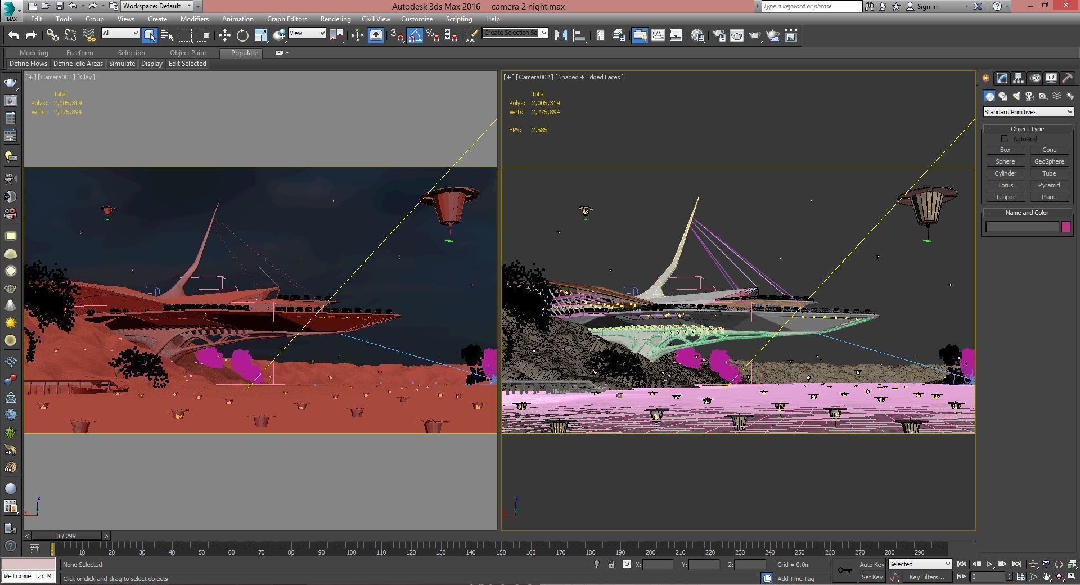Open the Schematic View
The image size is (1080, 585).
coord(676,35)
